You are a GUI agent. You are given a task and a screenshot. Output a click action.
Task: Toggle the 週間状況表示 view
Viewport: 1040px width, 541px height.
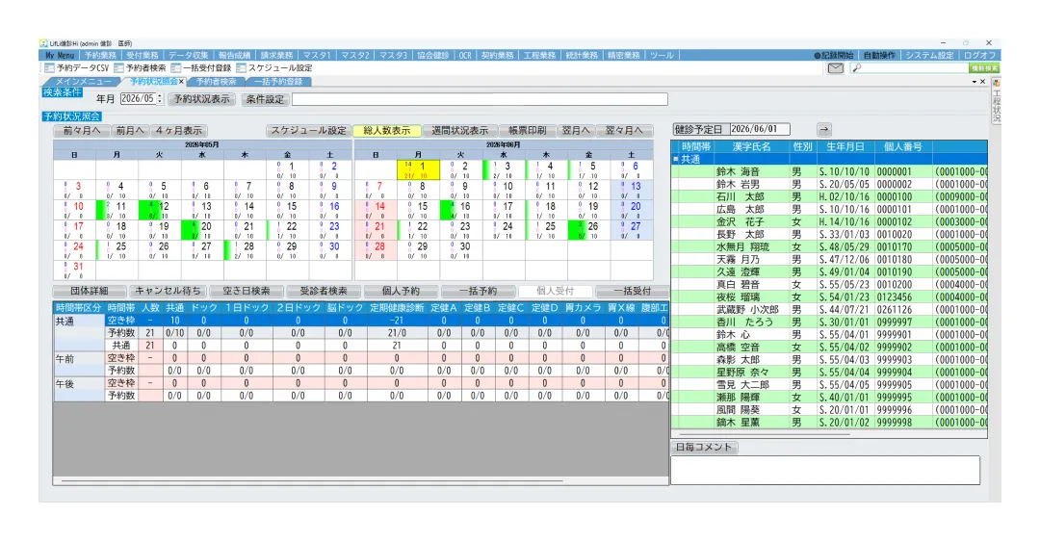point(459,131)
